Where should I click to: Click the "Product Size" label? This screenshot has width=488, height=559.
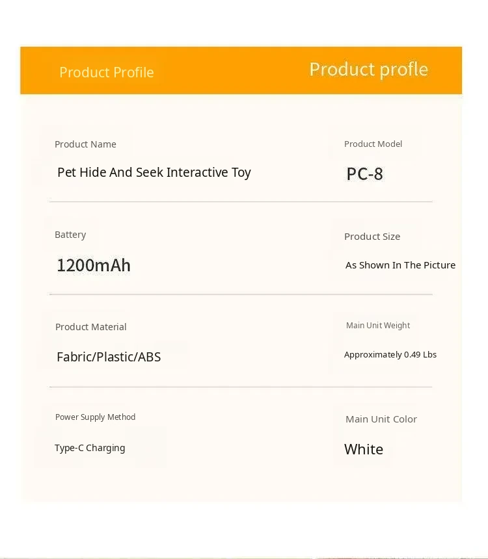point(372,237)
